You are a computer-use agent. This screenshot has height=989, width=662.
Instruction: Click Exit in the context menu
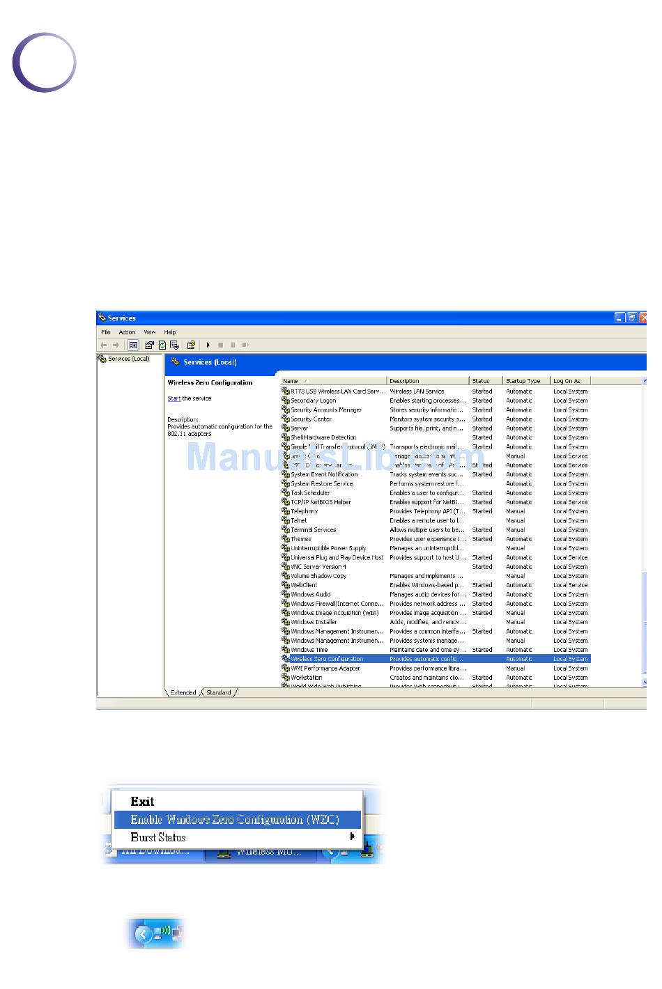coord(142,802)
